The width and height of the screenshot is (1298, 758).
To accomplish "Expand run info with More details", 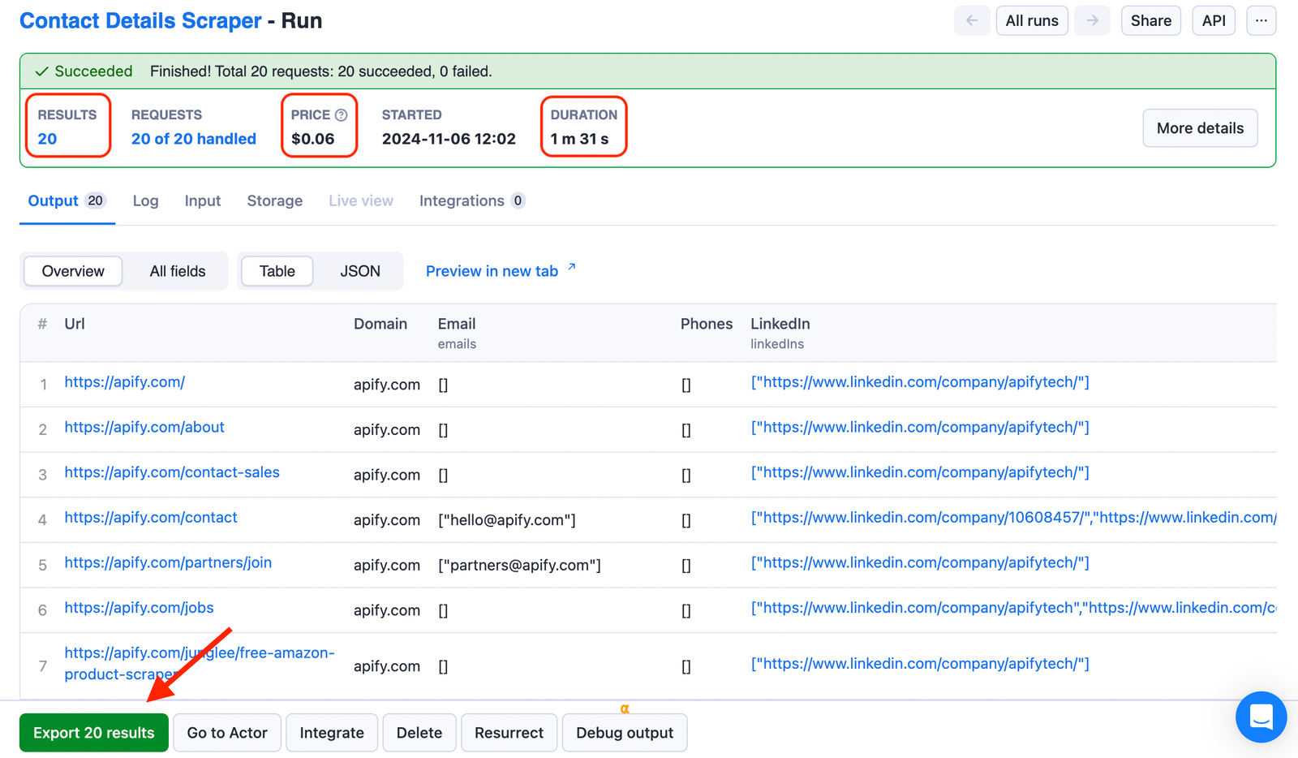I will point(1200,127).
